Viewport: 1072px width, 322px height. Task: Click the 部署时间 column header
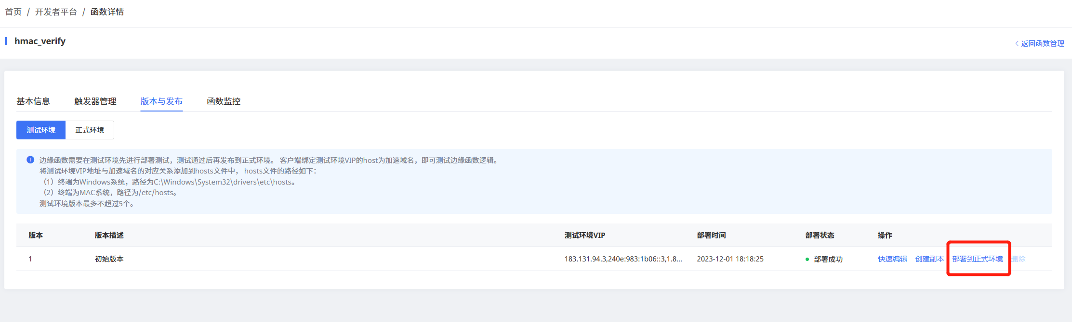[x=711, y=235]
